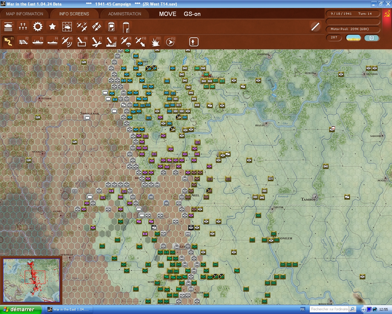The width and height of the screenshot is (392, 314).
Task: Click the taskbar search magnifier button
Action: [352, 309]
